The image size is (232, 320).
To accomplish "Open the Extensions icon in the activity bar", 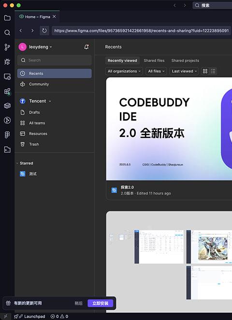I will pos(7,91).
